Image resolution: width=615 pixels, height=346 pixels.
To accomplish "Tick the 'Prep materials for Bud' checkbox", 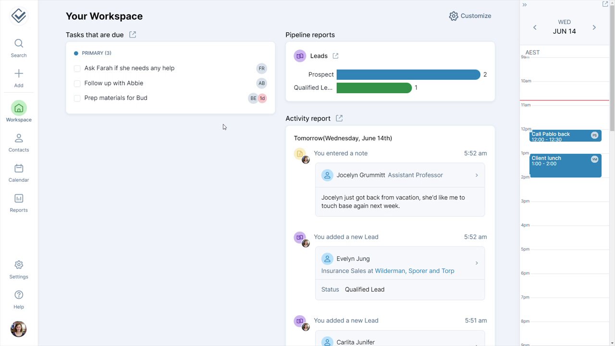I will [77, 99].
